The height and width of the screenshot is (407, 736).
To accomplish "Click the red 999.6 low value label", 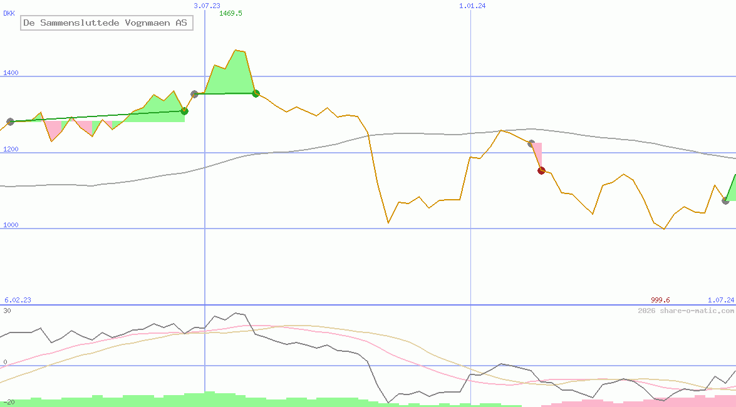I will pos(660,300).
